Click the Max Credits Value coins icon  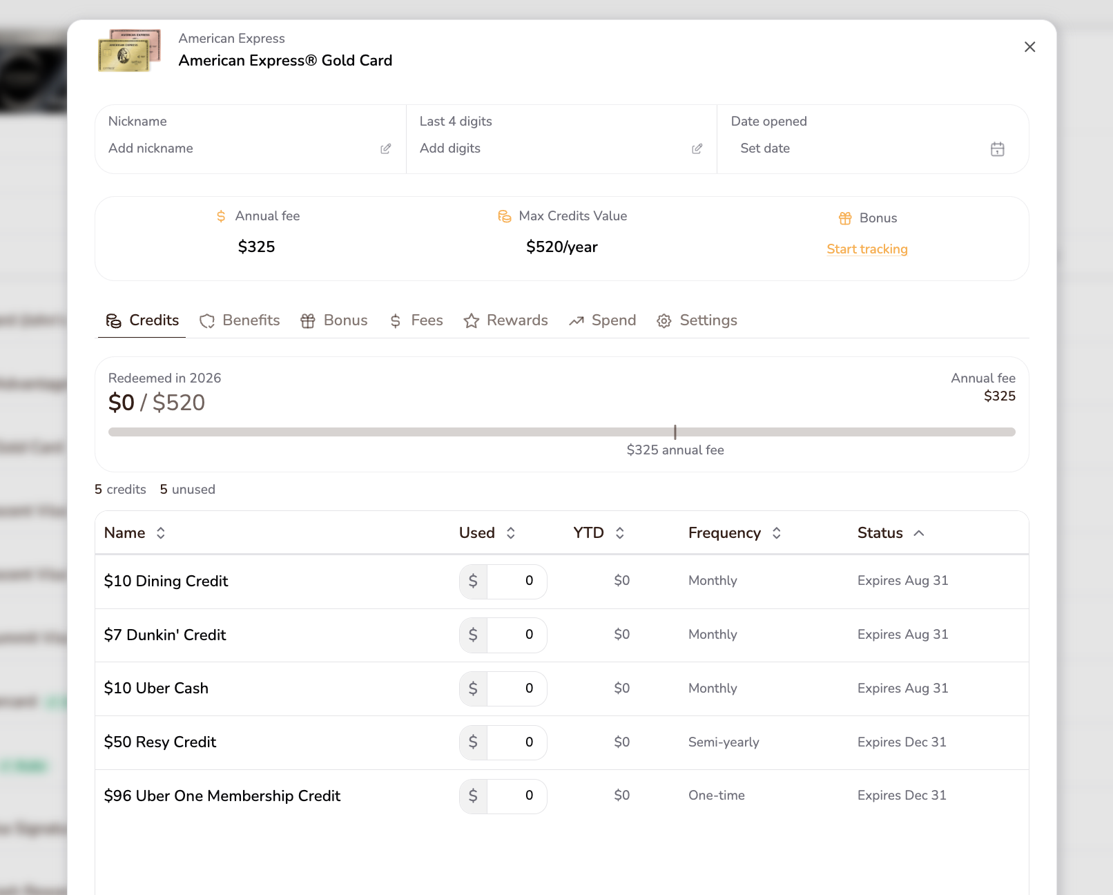point(505,216)
